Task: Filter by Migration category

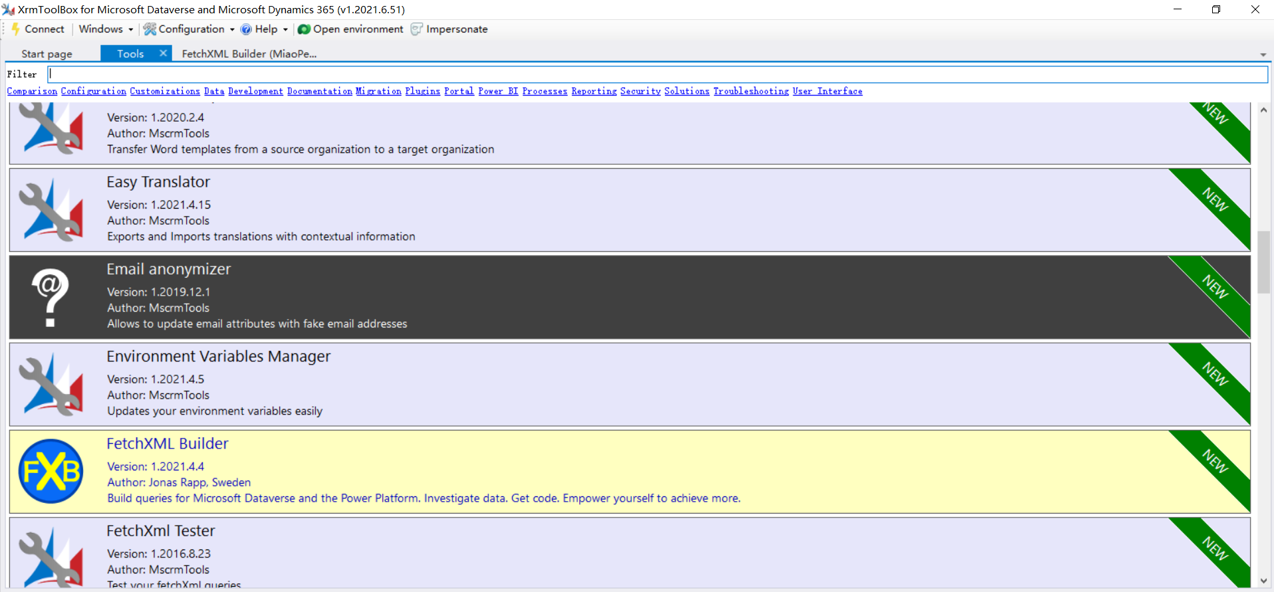Action: (378, 91)
